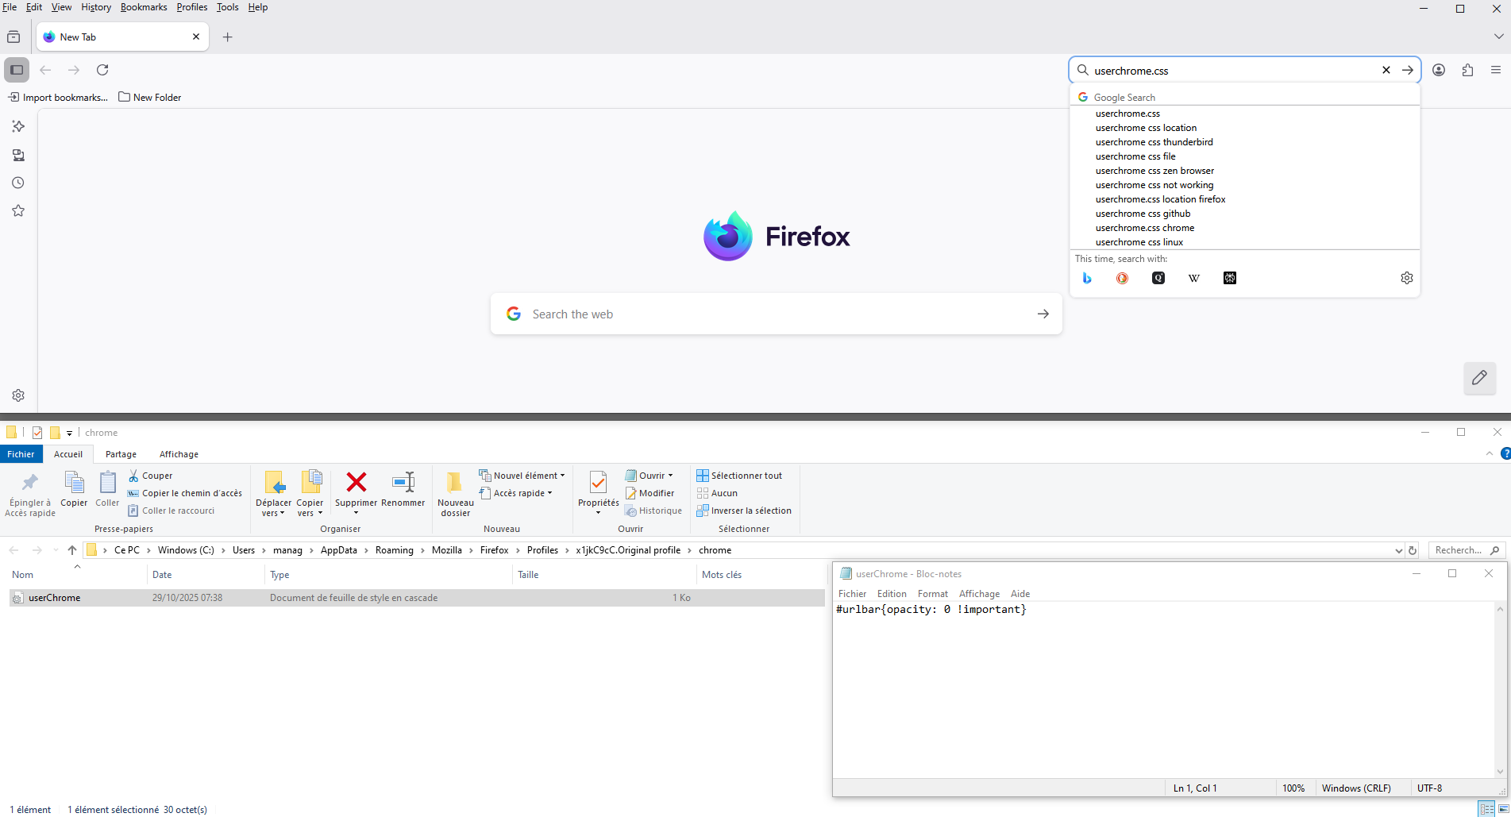Toggle details view layout in Explorer status bar
The width and height of the screenshot is (1511, 817).
click(x=1486, y=808)
